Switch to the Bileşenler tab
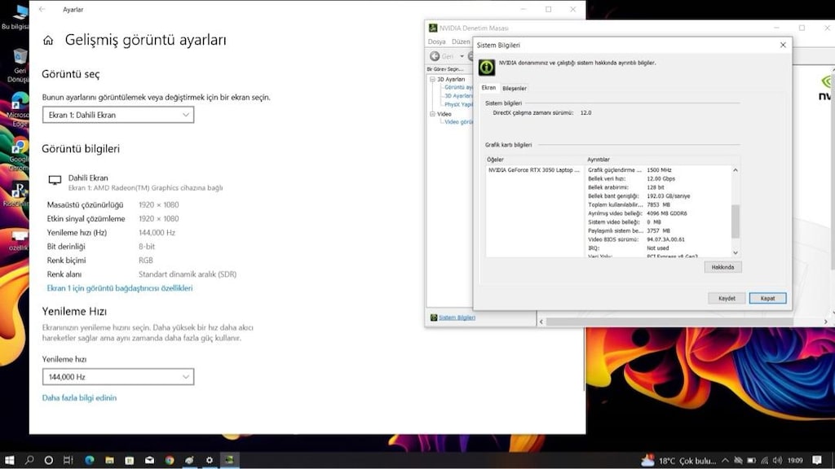The height and width of the screenshot is (469, 835). tap(515, 88)
